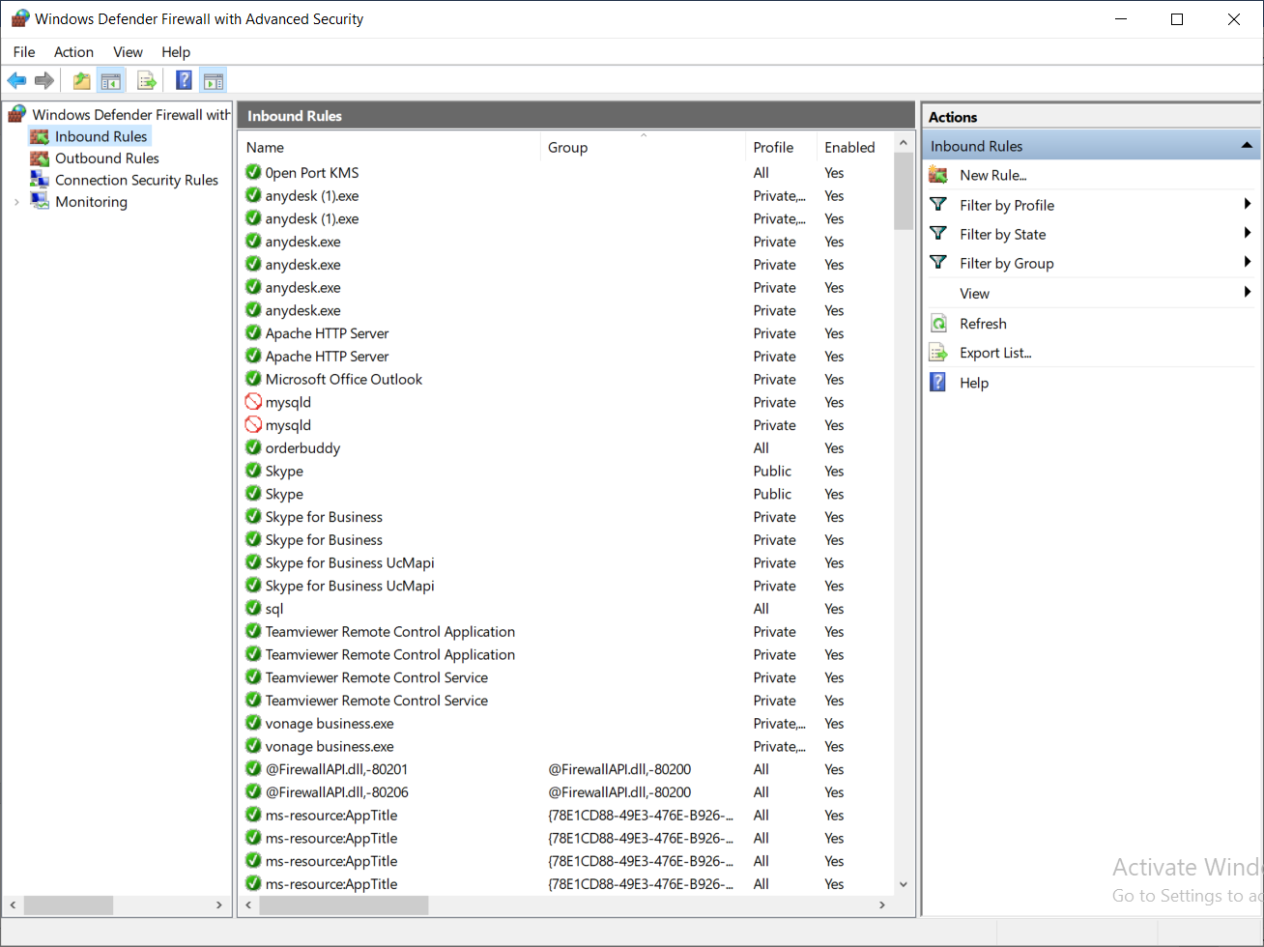Select the blocked mysqld rule icon

pyautogui.click(x=253, y=402)
